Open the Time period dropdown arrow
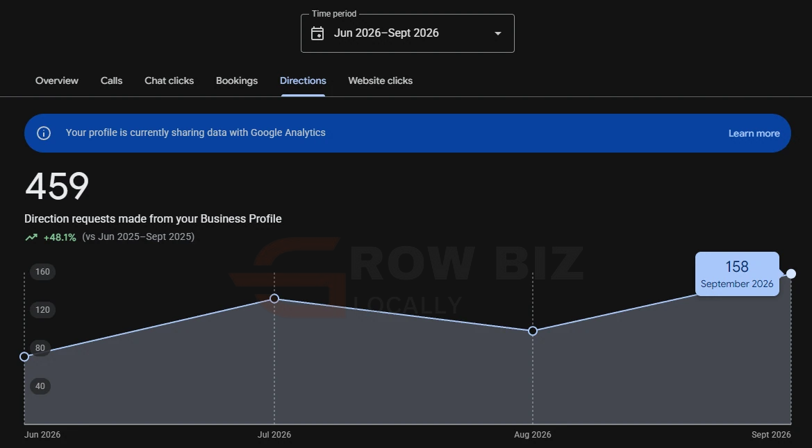The height and width of the screenshot is (448, 812). (x=497, y=33)
